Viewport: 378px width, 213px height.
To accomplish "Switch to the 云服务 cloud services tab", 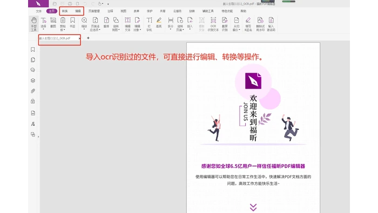I will (x=177, y=11).
